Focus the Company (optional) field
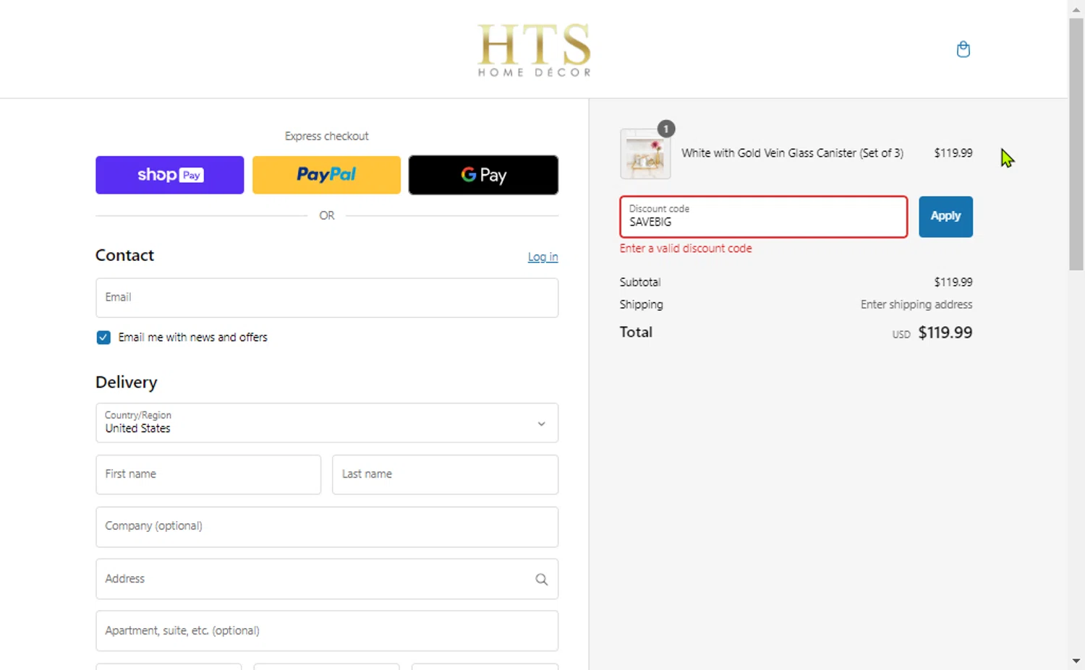This screenshot has width=1085, height=670. [x=327, y=527]
